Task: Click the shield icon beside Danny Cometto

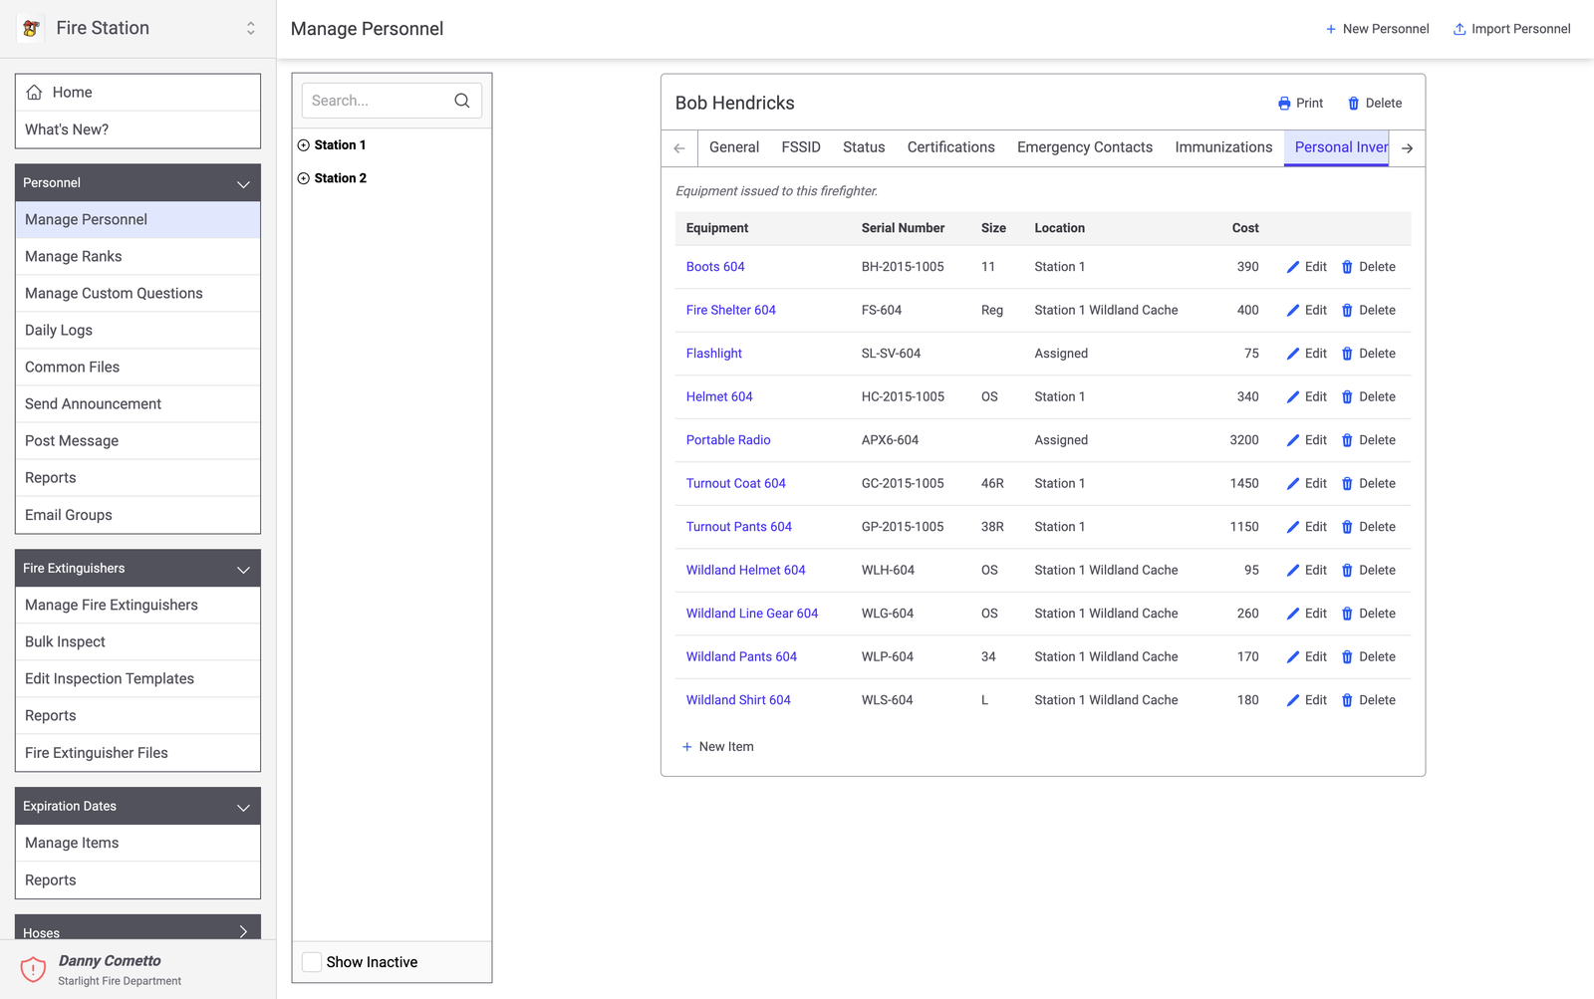Action: coord(33,969)
